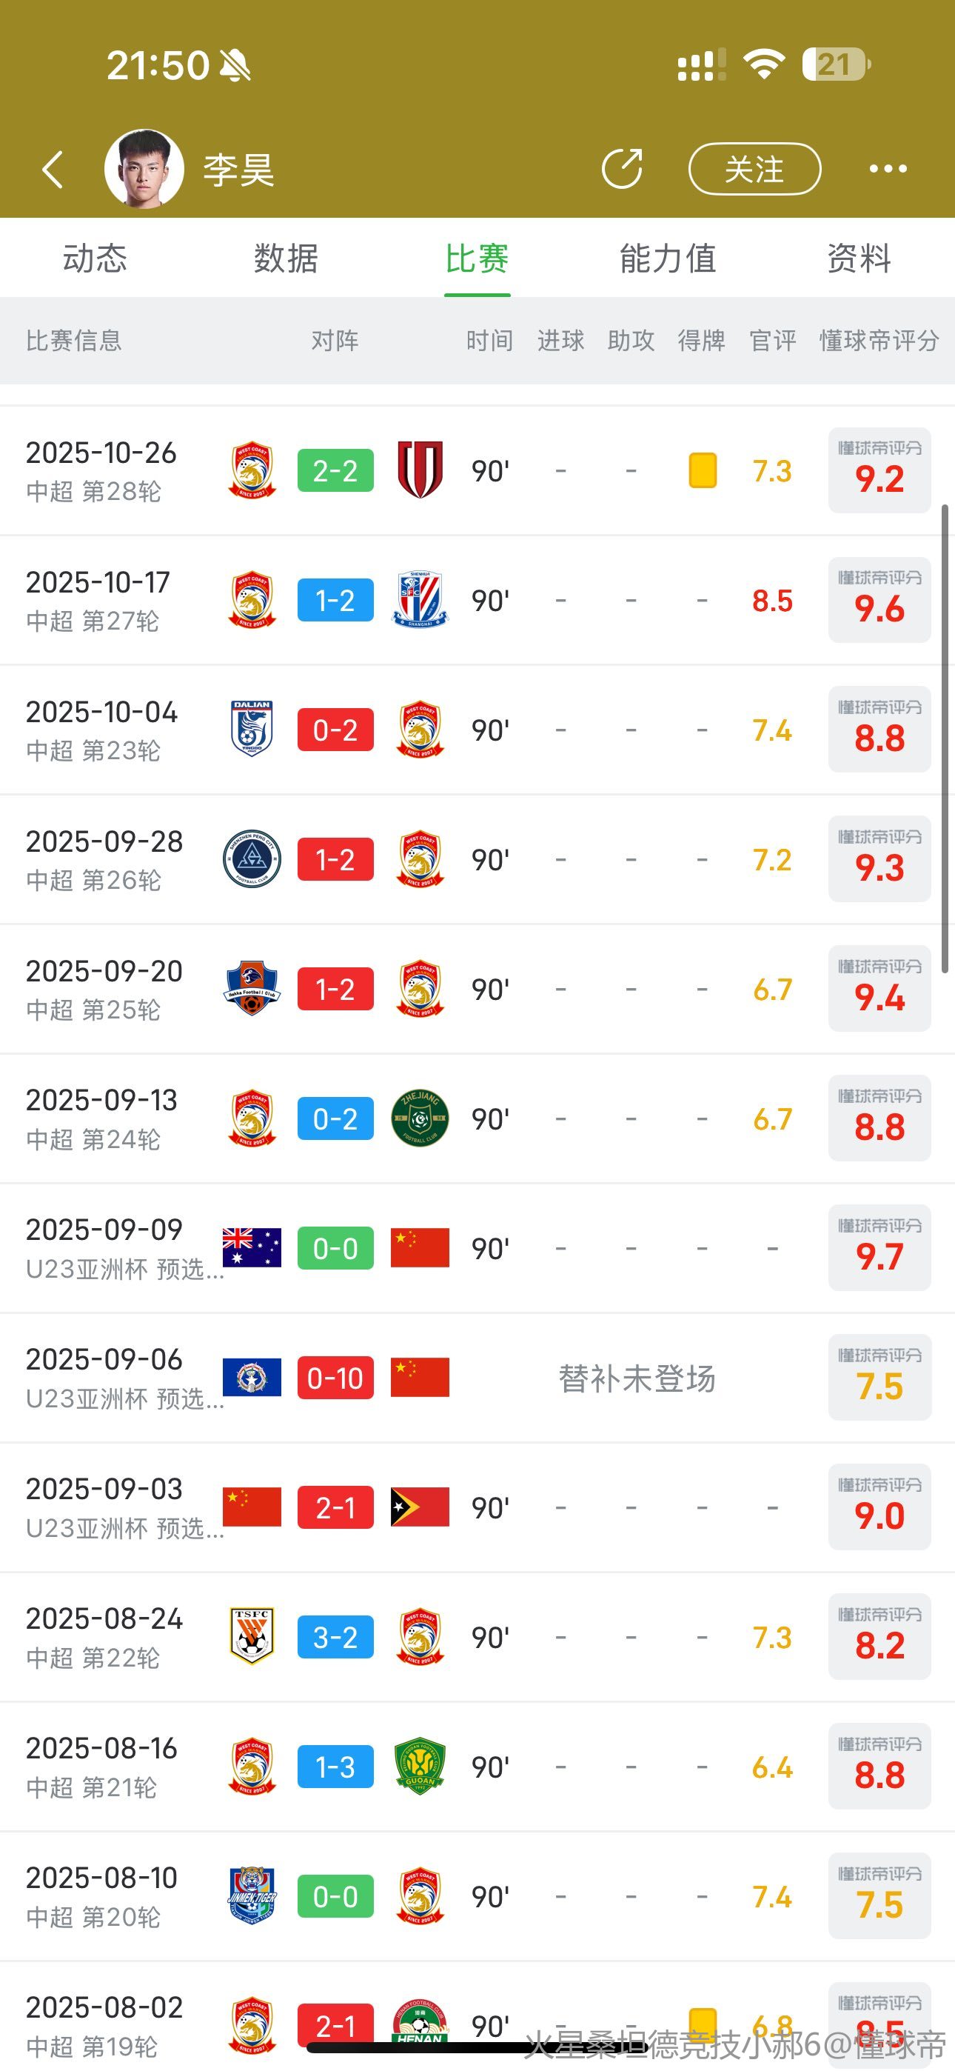This screenshot has height=2071, width=955.
Task: Tap the Beijing Guoan crest
Action: point(420,1767)
